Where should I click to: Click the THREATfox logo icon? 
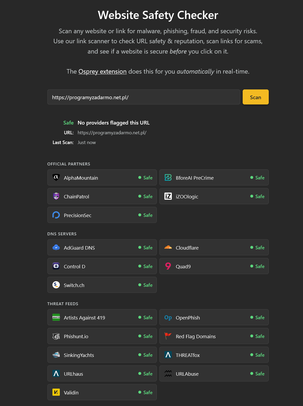pyautogui.click(x=168, y=355)
